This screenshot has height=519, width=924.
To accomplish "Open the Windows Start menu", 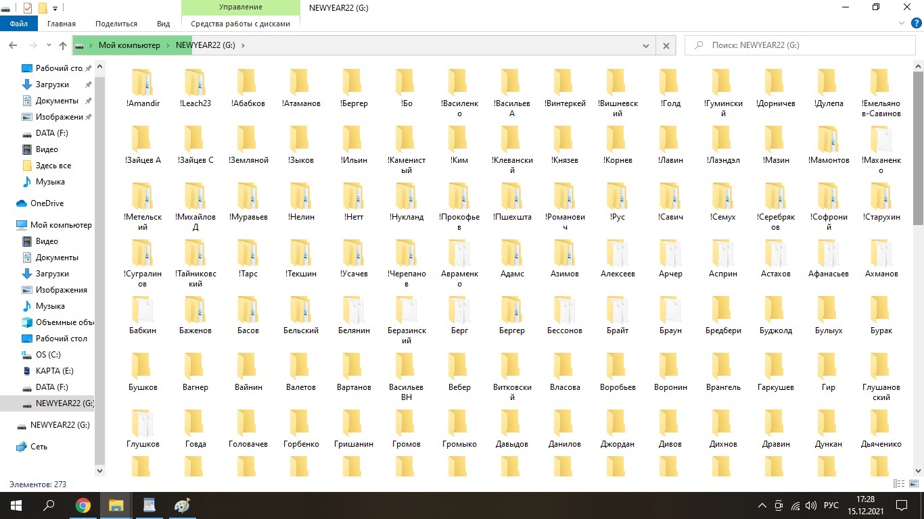I will (16, 505).
